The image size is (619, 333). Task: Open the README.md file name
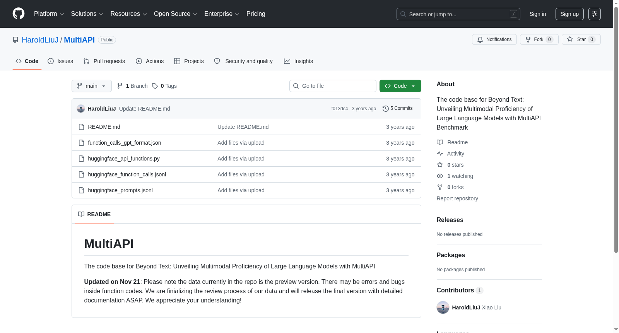104,127
